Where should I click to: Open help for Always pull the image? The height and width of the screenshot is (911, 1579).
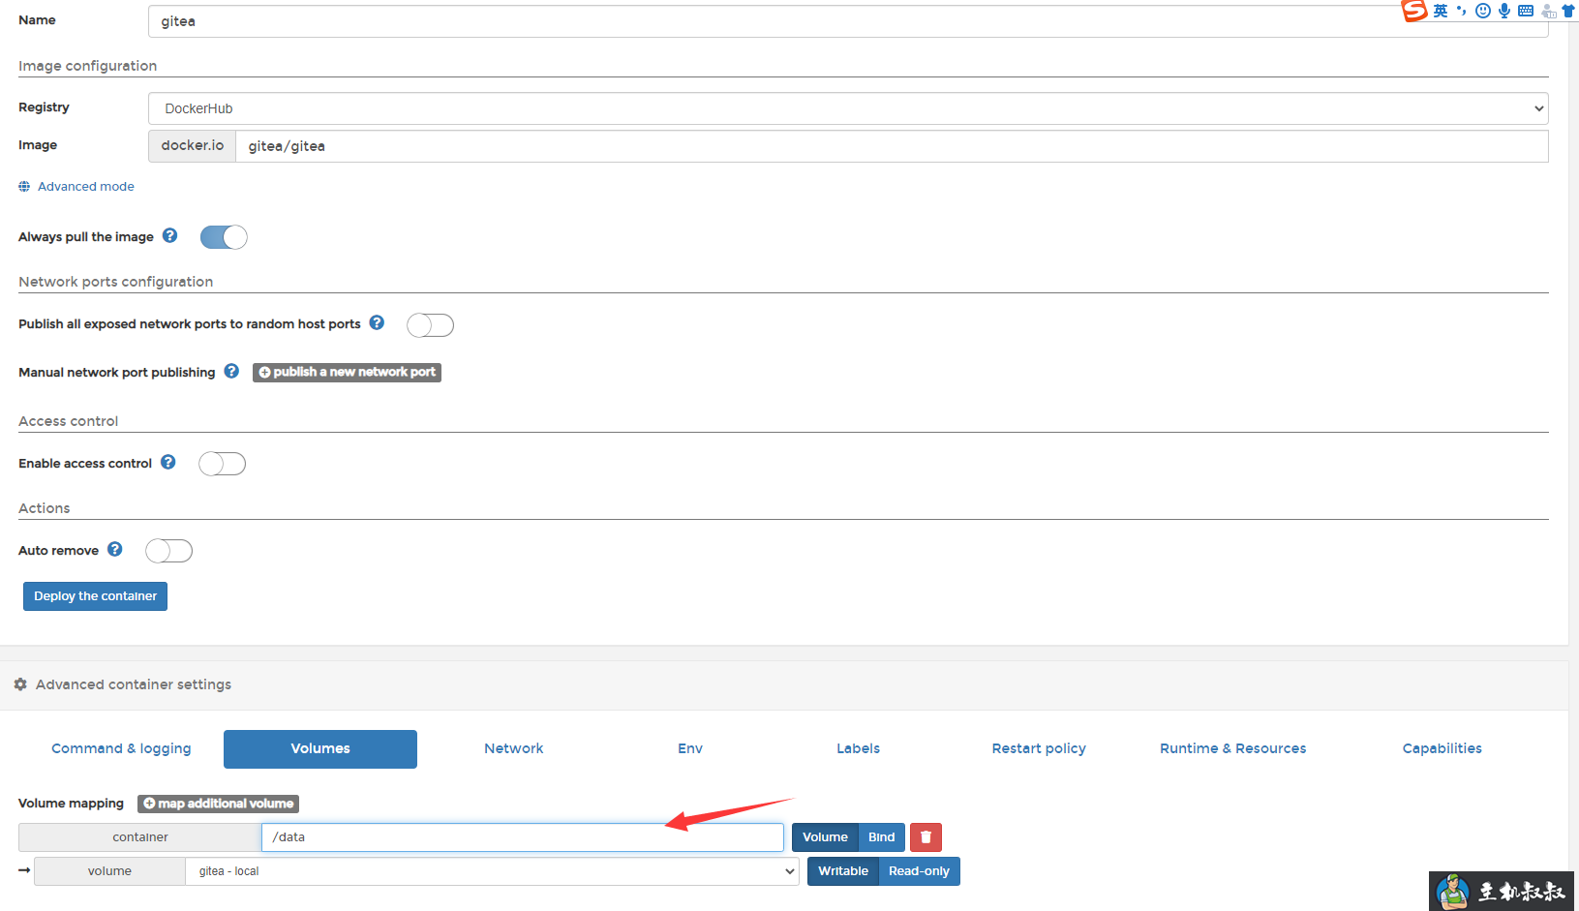pos(169,235)
